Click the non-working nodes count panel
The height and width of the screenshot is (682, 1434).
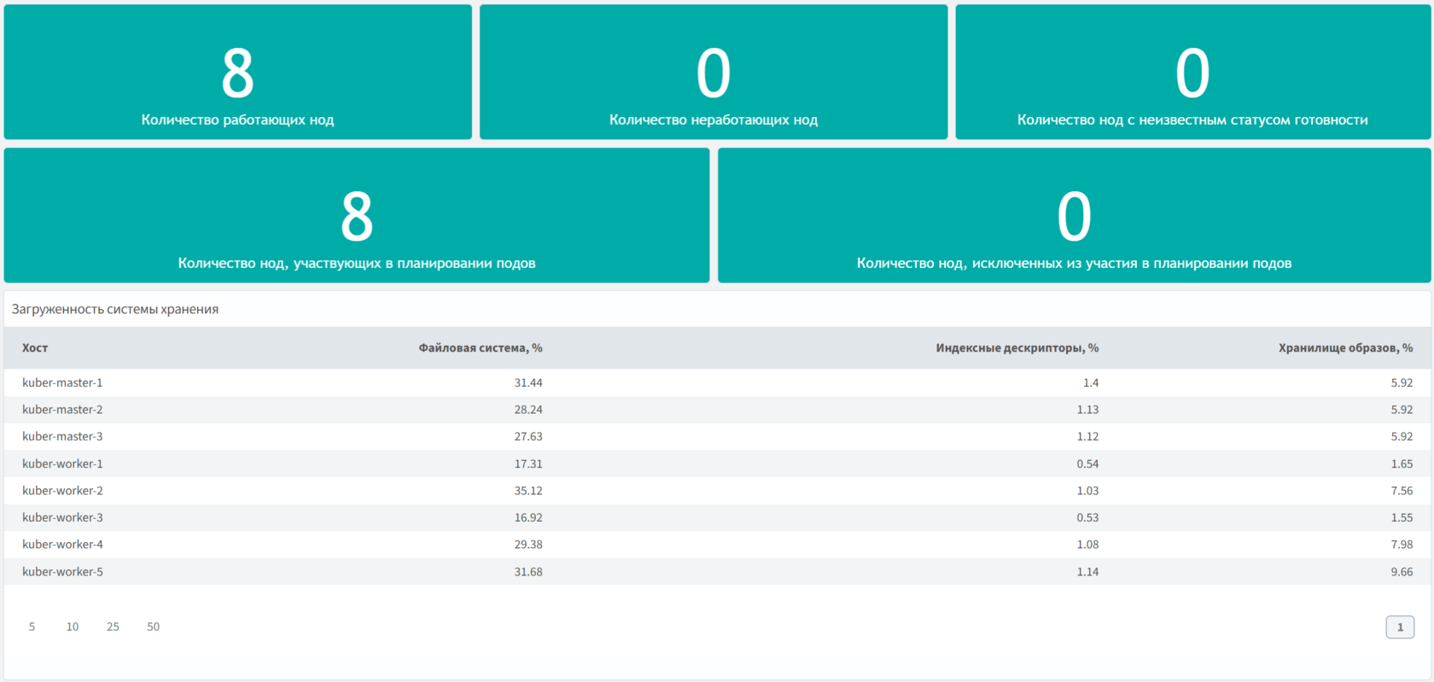713,73
